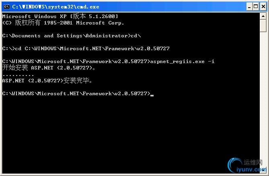Click the empty vertical scrollbar track

[x=263, y=99]
